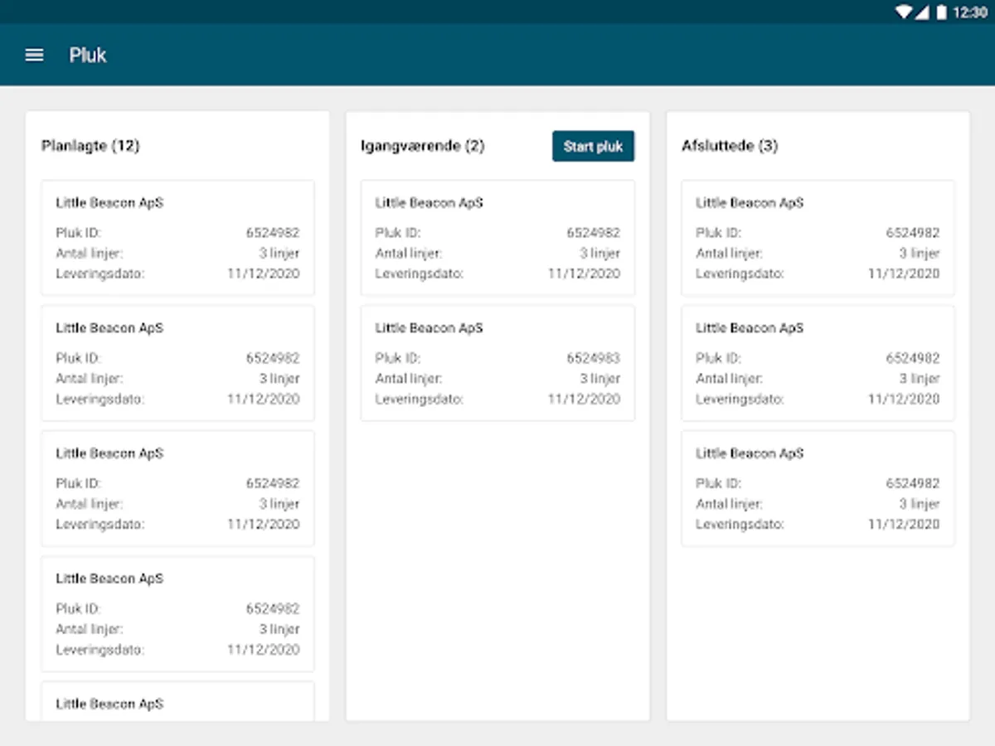
Task: Select the Pluk ID value 6524983
Action: 593,358
